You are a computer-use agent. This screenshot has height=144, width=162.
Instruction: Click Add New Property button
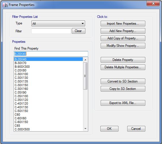tap(123, 31)
